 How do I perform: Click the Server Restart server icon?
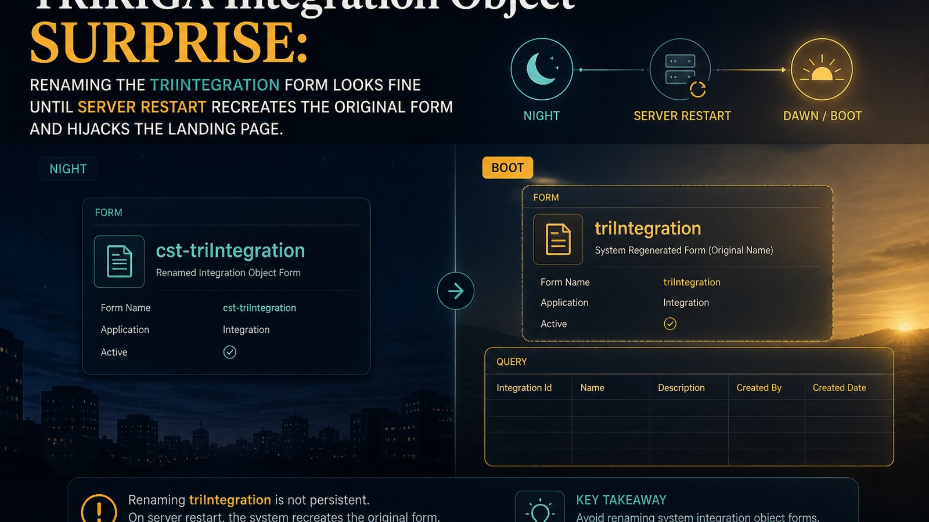click(x=680, y=70)
